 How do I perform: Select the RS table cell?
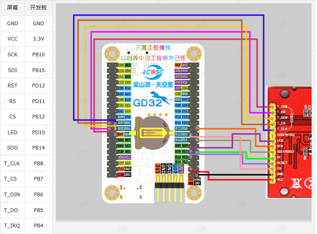(x=12, y=101)
